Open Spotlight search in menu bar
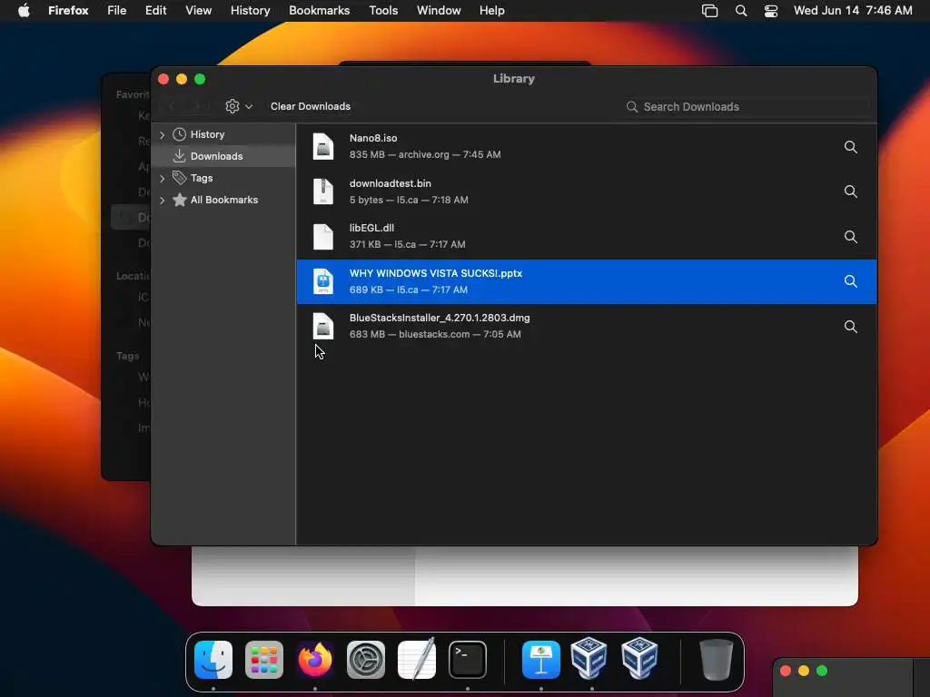 click(741, 11)
